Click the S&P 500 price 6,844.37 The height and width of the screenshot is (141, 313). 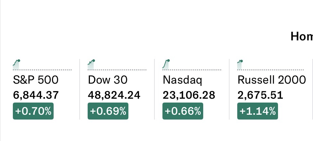tap(36, 95)
